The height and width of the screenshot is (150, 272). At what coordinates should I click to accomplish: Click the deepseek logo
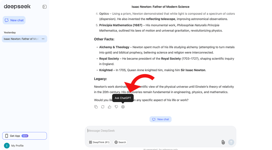[x=17, y=7]
